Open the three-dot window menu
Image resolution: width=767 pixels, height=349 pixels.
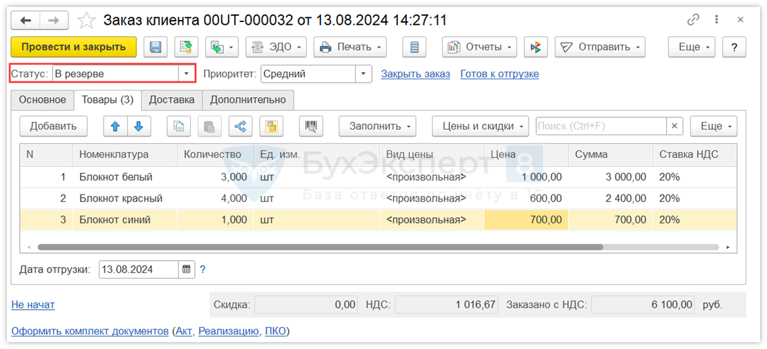point(717,20)
